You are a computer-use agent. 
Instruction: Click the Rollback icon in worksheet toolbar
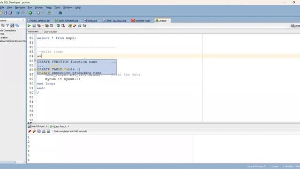(x=63, y=26)
